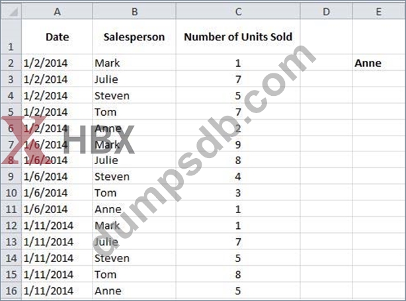The width and height of the screenshot is (406, 301).
Task: Select column C header
Action: [238, 11]
